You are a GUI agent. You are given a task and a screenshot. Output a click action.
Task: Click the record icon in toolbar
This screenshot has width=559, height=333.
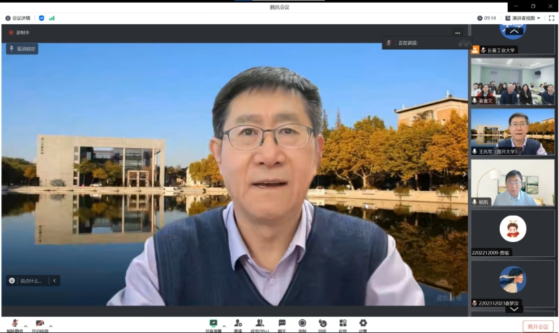[x=302, y=324]
